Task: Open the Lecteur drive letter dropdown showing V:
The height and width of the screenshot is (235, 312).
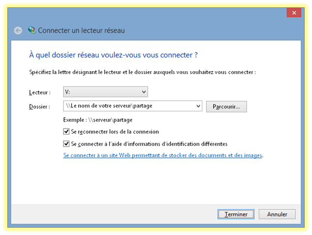Action: [106, 92]
